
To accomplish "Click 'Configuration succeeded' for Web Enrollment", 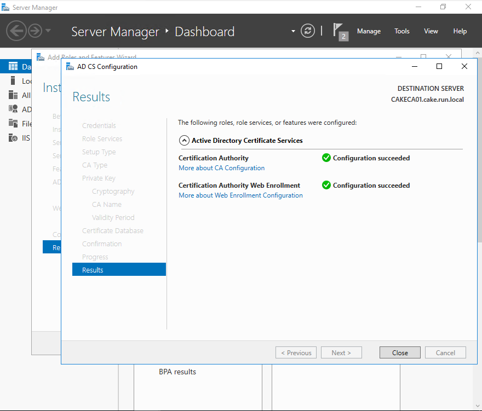I will pyautogui.click(x=371, y=185).
